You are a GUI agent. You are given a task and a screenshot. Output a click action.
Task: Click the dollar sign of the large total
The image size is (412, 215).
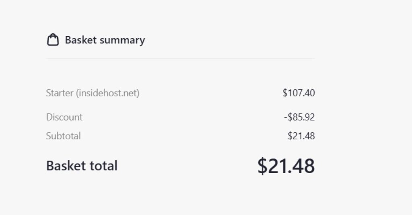(x=262, y=166)
